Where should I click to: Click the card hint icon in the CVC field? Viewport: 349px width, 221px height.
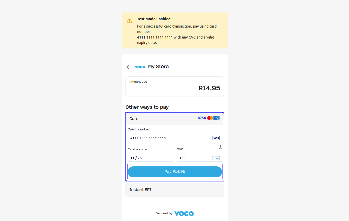(216, 158)
